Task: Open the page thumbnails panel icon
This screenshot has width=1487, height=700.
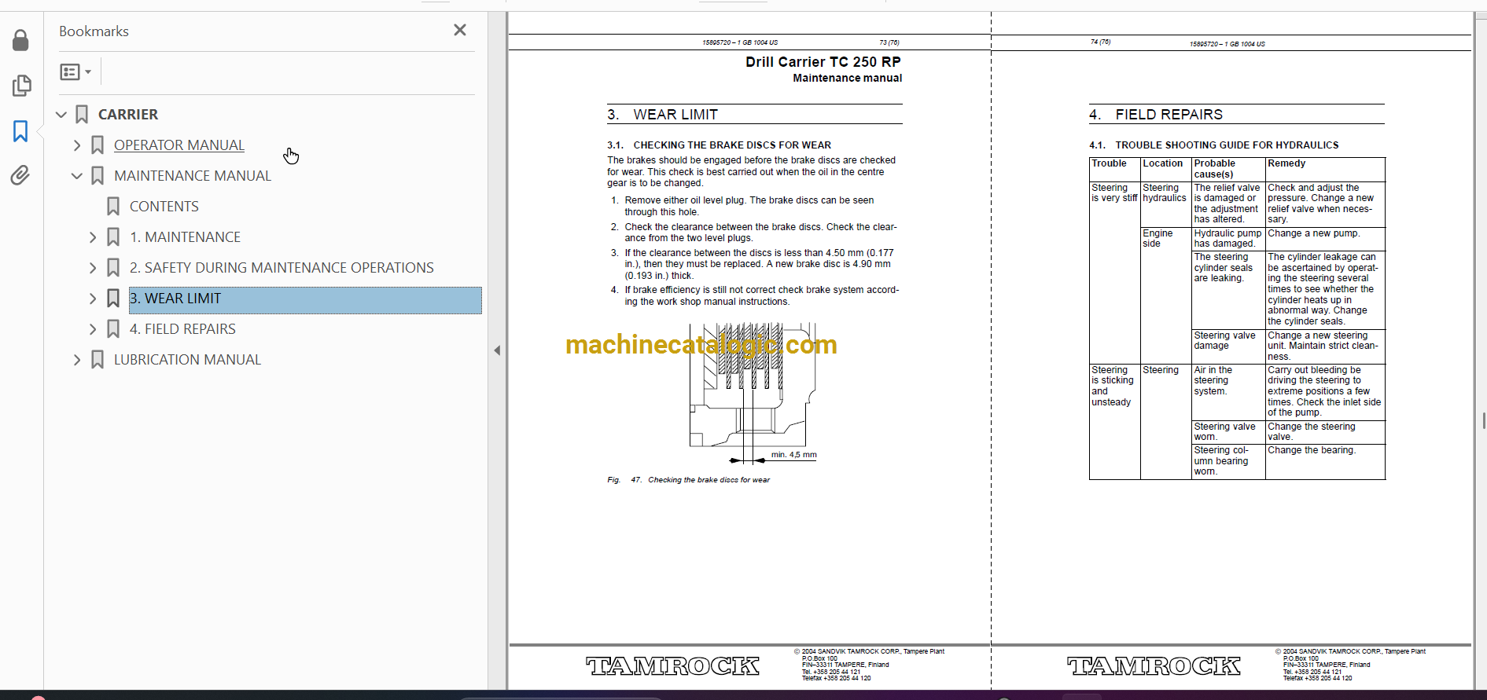Action: (21, 85)
